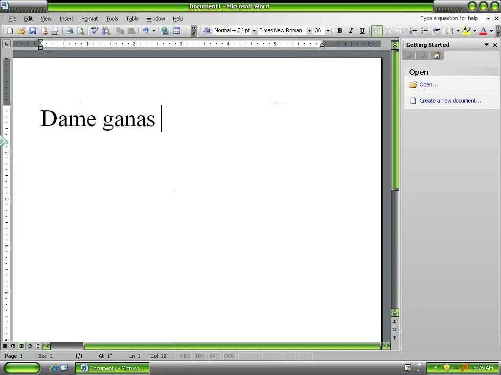Click Create a new document link
The height and width of the screenshot is (375, 501).
450,101
